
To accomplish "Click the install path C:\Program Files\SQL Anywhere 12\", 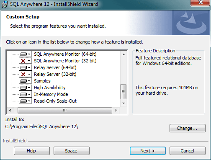I will coord(41,126).
